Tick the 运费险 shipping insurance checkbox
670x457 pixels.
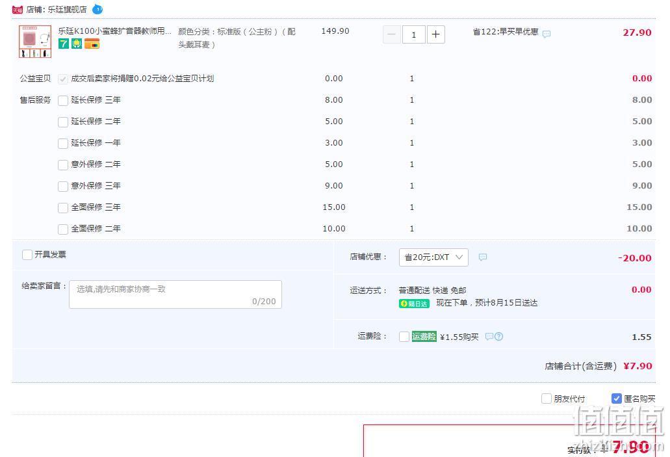404,337
